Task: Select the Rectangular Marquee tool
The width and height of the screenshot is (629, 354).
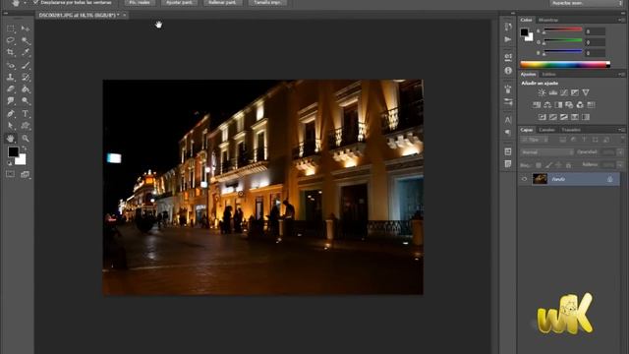Action: [x=11, y=29]
